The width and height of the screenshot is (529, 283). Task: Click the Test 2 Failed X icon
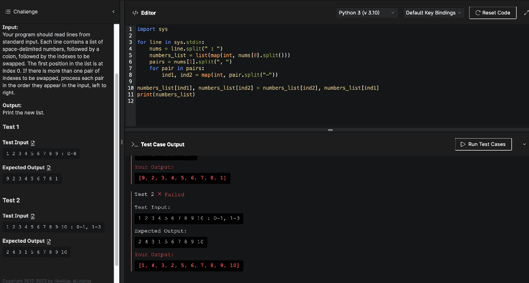(160, 194)
